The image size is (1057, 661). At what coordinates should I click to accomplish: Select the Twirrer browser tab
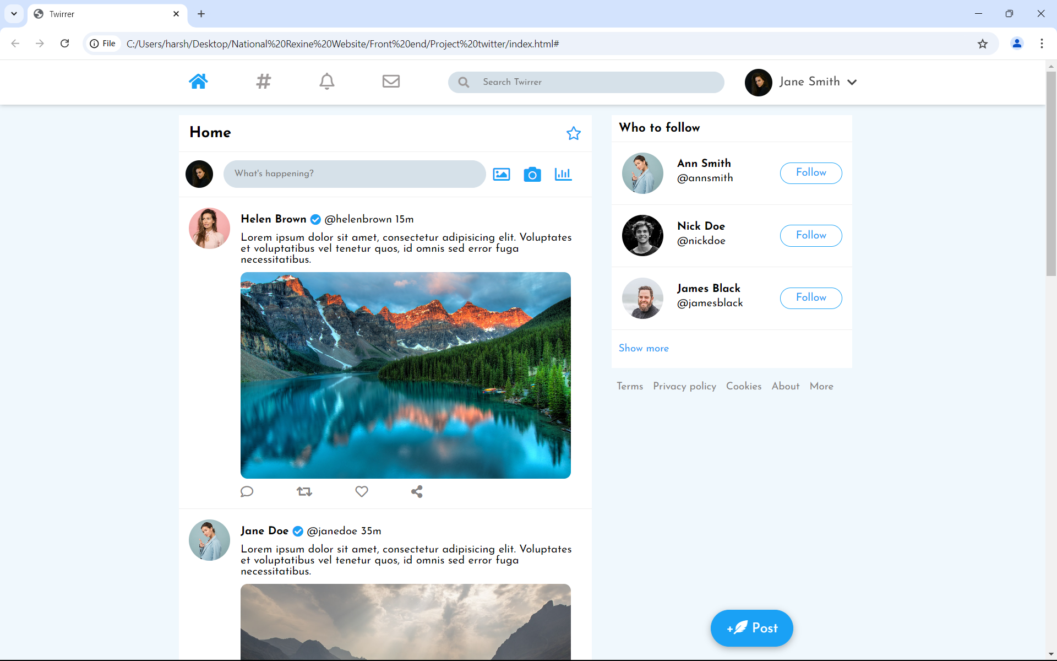[x=107, y=14]
